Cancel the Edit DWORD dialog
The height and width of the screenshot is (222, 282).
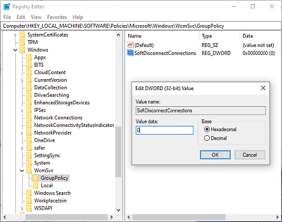click(x=250, y=155)
